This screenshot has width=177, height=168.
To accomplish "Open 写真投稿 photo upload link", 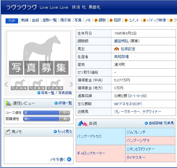I will coord(65,93).
